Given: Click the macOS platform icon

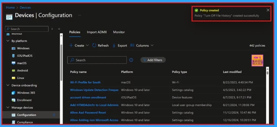Looking at the screenshot, I should [x=14, y=63].
